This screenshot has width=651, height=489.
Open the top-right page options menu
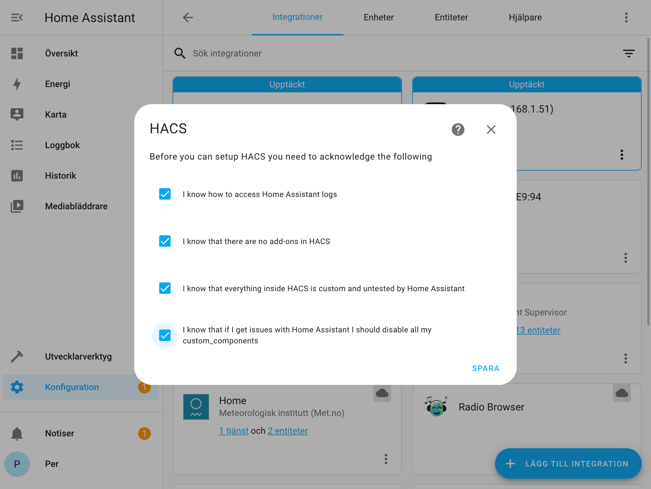point(626,17)
